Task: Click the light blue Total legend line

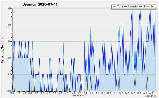Action: (114, 7)
